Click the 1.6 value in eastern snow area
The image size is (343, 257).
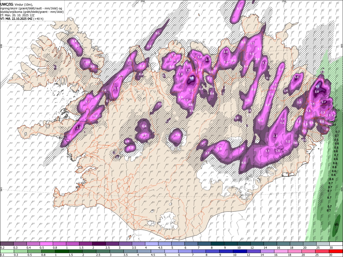tap(308, 111)
